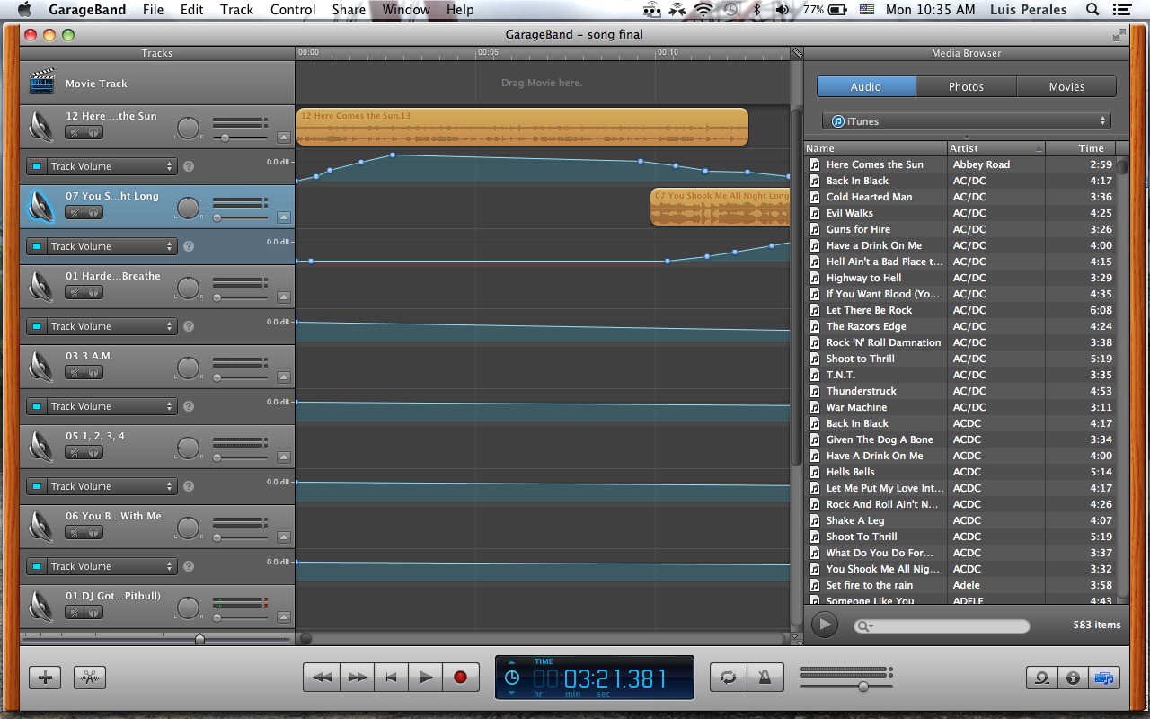Click the media browser search field
This screenshot has width=1150, height=719.
click(x=942, y=626)
